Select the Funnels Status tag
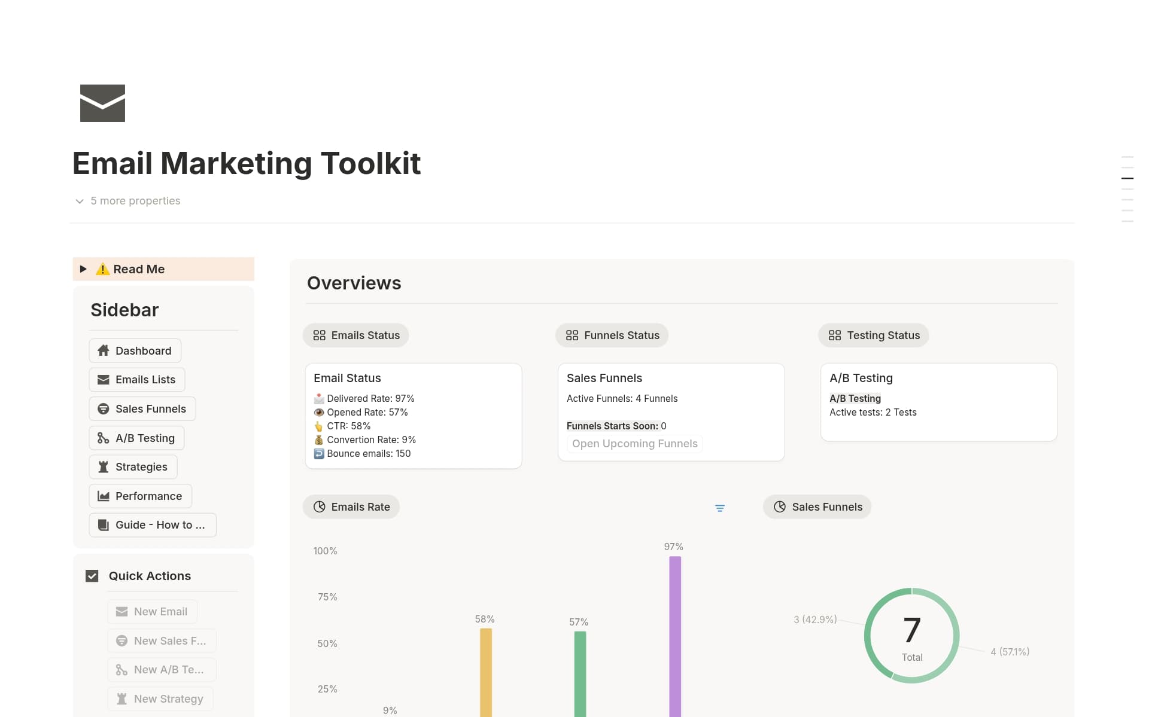This screenshot has height=717, width=1149. (612, 335)
